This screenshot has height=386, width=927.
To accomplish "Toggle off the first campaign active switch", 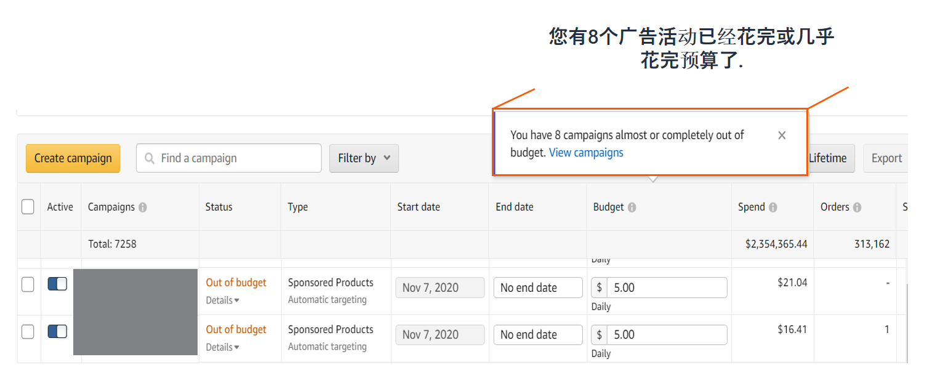I will (x=57, y=284).
